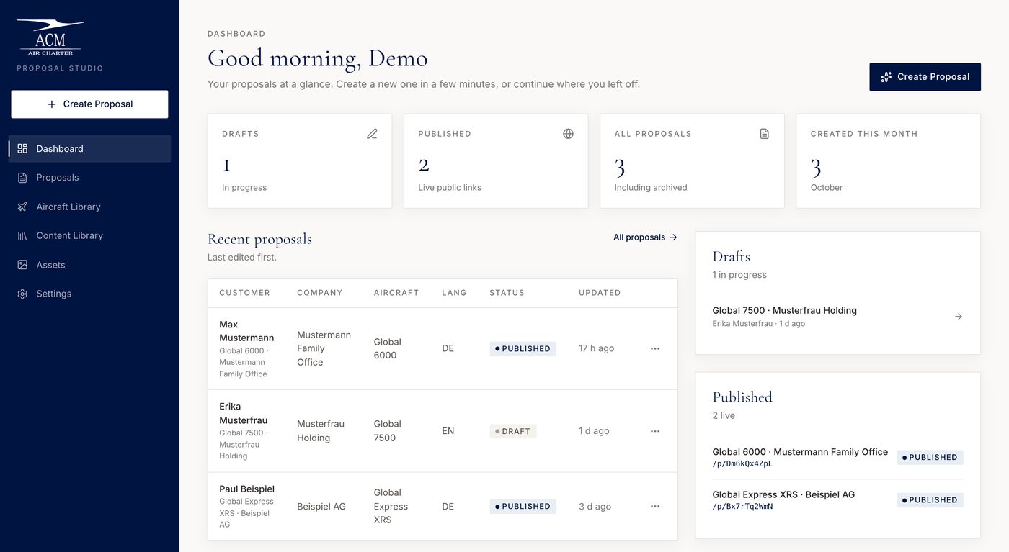Click the Max Mustermann customer name

point(246,331)
